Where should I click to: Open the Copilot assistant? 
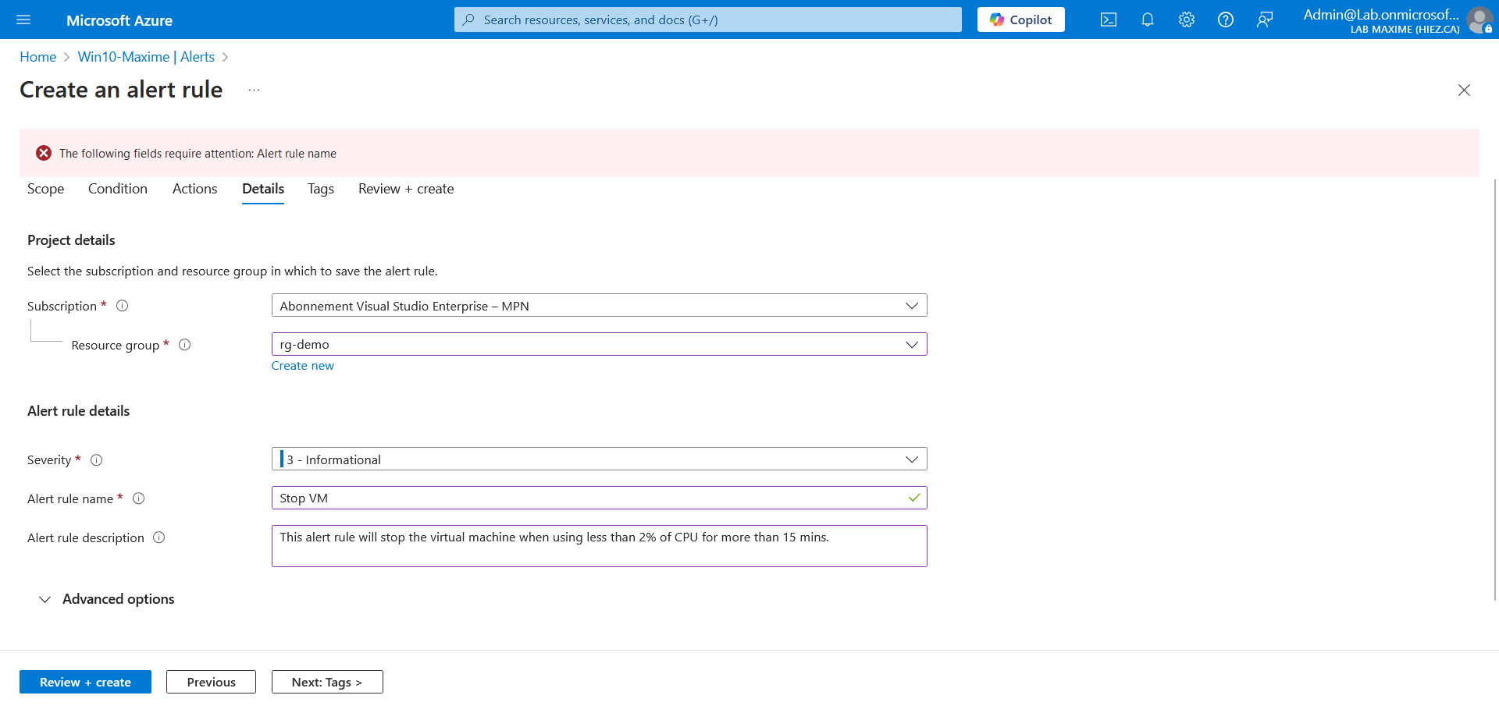1020,20
